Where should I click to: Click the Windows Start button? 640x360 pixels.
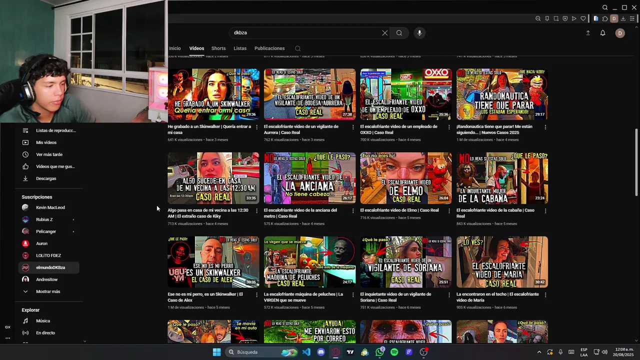tap(216, 352)
